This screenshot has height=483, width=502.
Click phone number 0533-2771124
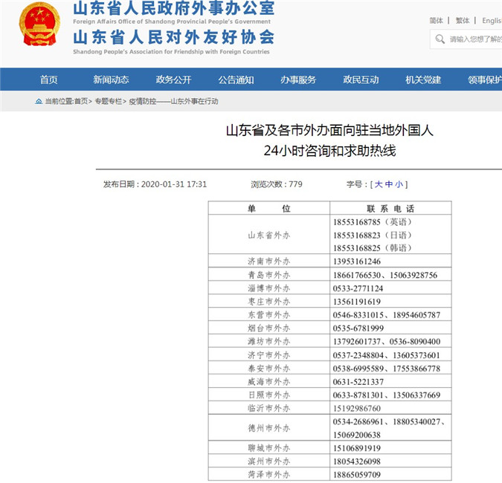[x=358, y=288]
